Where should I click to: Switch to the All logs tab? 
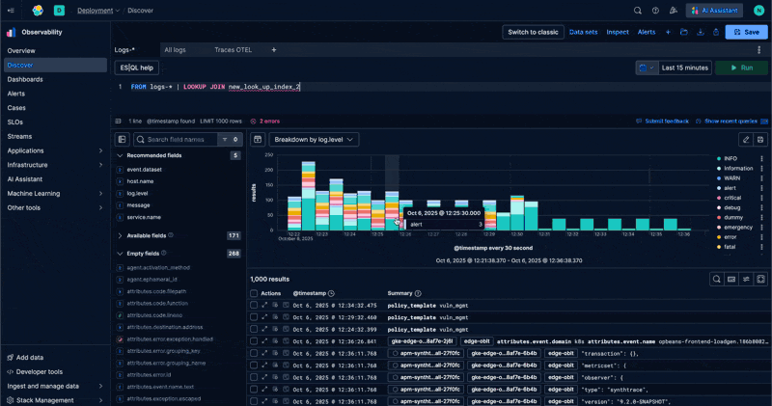(x=175, y=50)
